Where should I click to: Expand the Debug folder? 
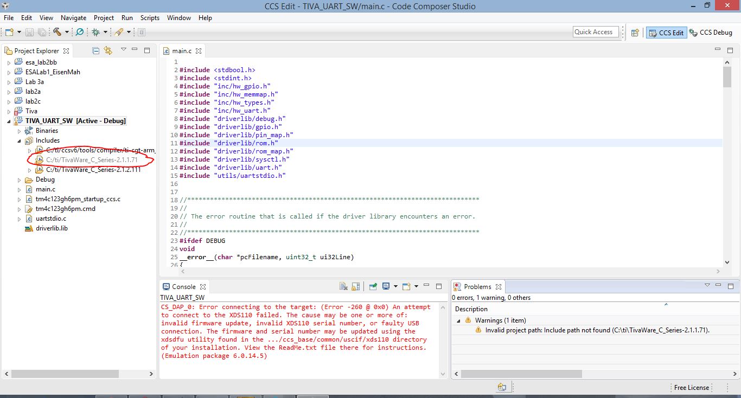click(19, 179)
